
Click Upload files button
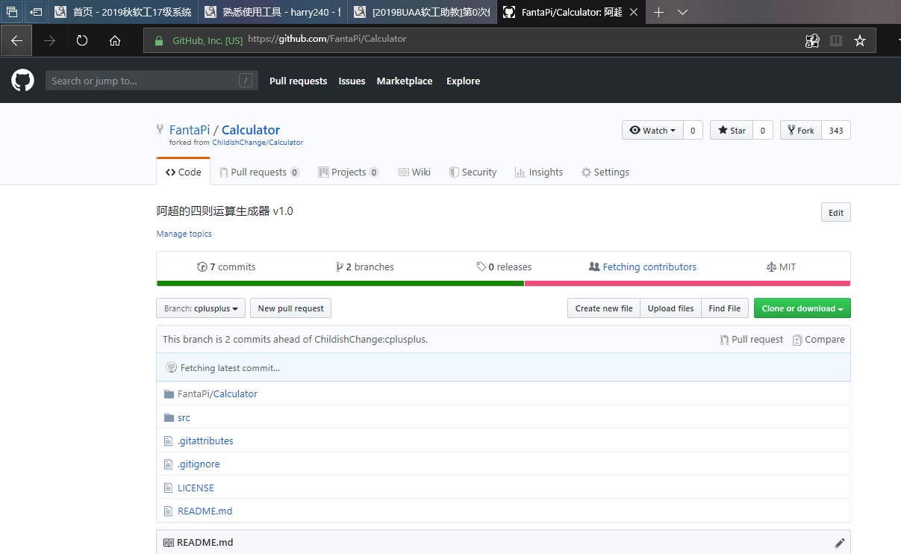point(670,308)
